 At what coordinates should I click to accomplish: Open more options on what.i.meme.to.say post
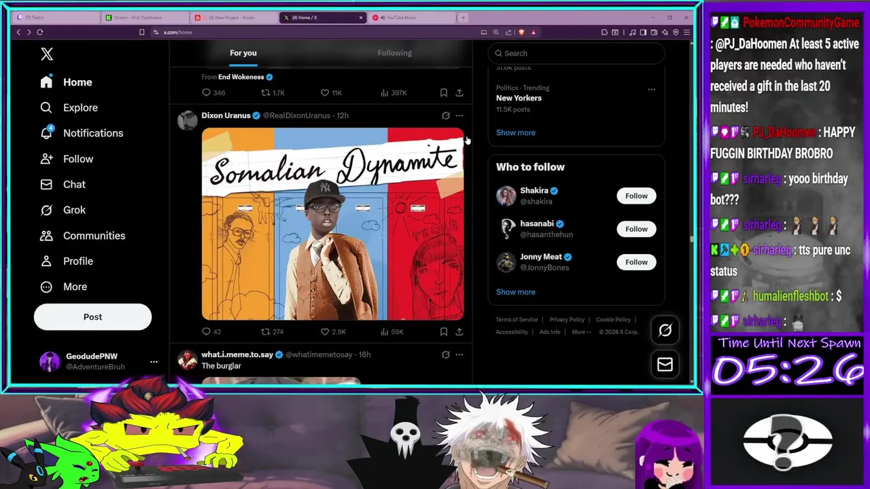(x=459, y=355)
